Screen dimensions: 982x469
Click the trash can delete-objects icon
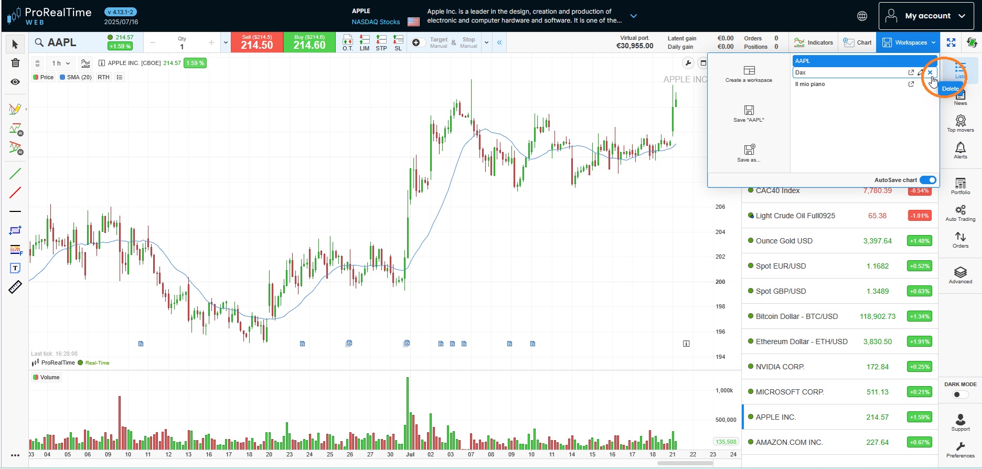pyautogui.click(x=15, y=63)
